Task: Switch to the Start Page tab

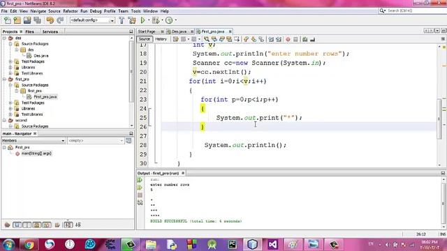Action: (x=147, y=31)
